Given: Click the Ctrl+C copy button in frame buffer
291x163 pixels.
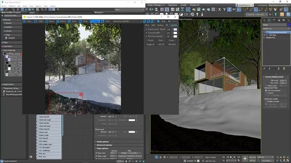Looking at the screenshot, I should click(50, 21).
